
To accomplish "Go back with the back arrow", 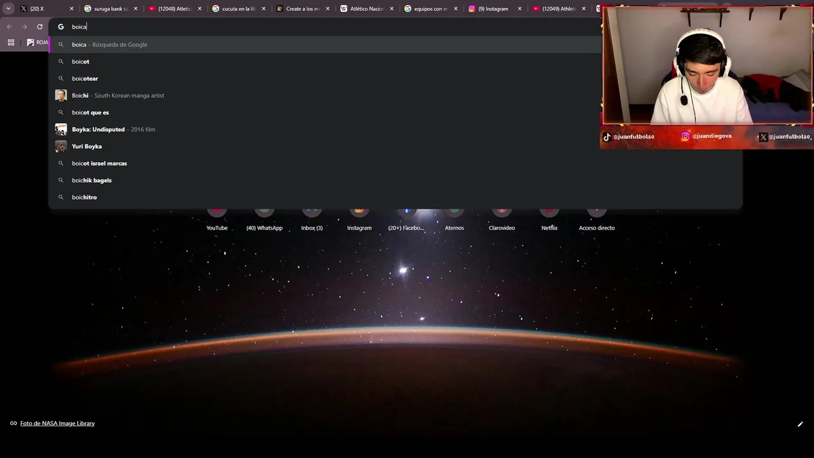I will coord(9,27).
